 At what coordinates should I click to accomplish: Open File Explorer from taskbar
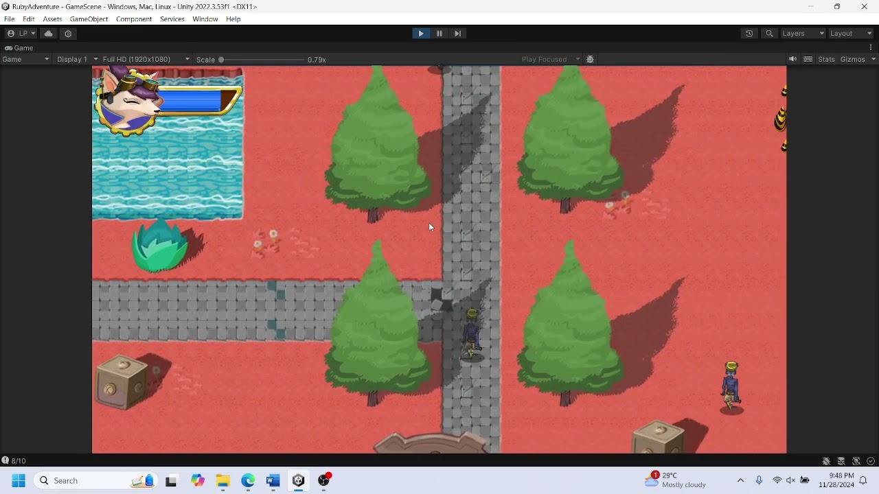(222, 481)
